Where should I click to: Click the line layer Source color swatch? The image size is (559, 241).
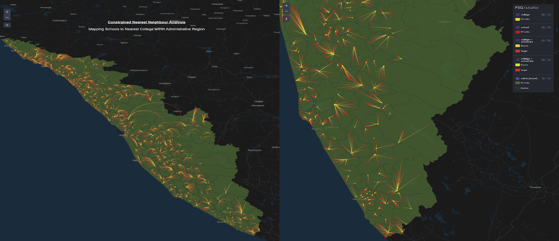(x=518, y=65)
